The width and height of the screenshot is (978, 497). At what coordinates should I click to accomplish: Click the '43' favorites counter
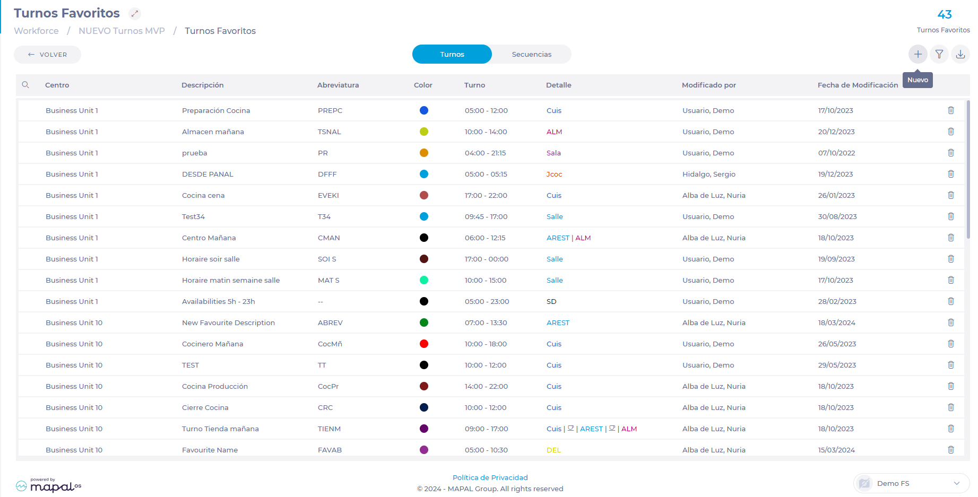945,14
